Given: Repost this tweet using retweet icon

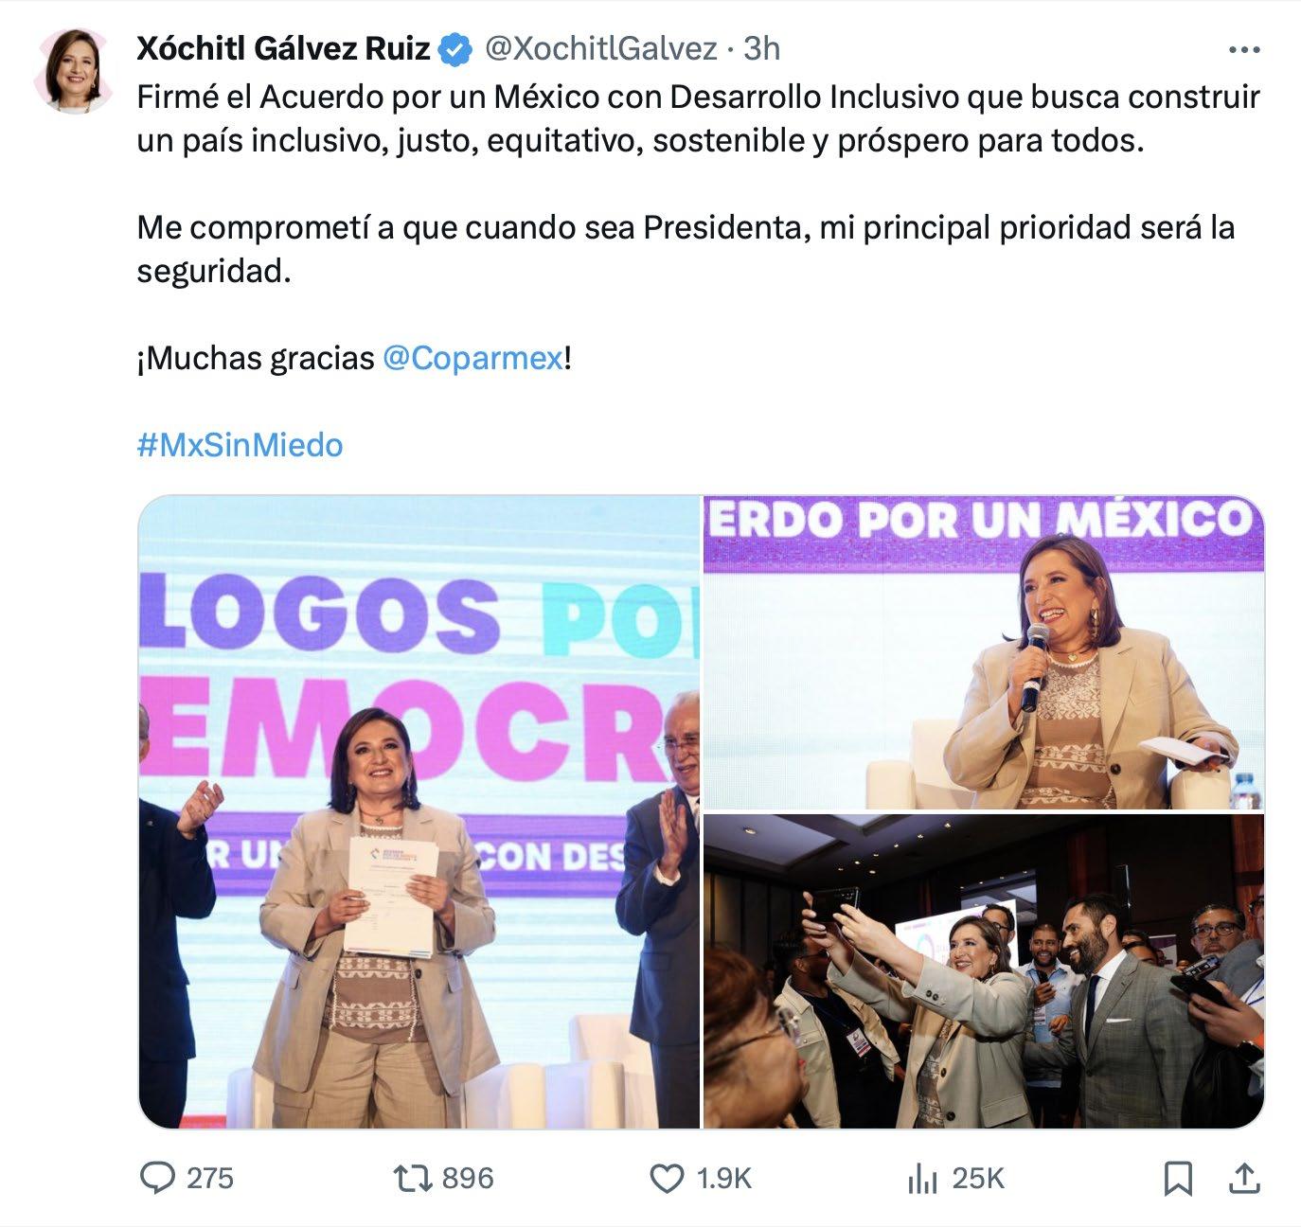Looking at the screenshot, I should click(x=413, y=1178).
